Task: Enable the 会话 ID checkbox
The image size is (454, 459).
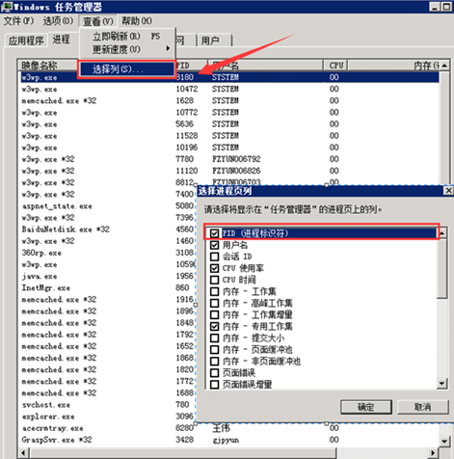Action: pos(214,256)
